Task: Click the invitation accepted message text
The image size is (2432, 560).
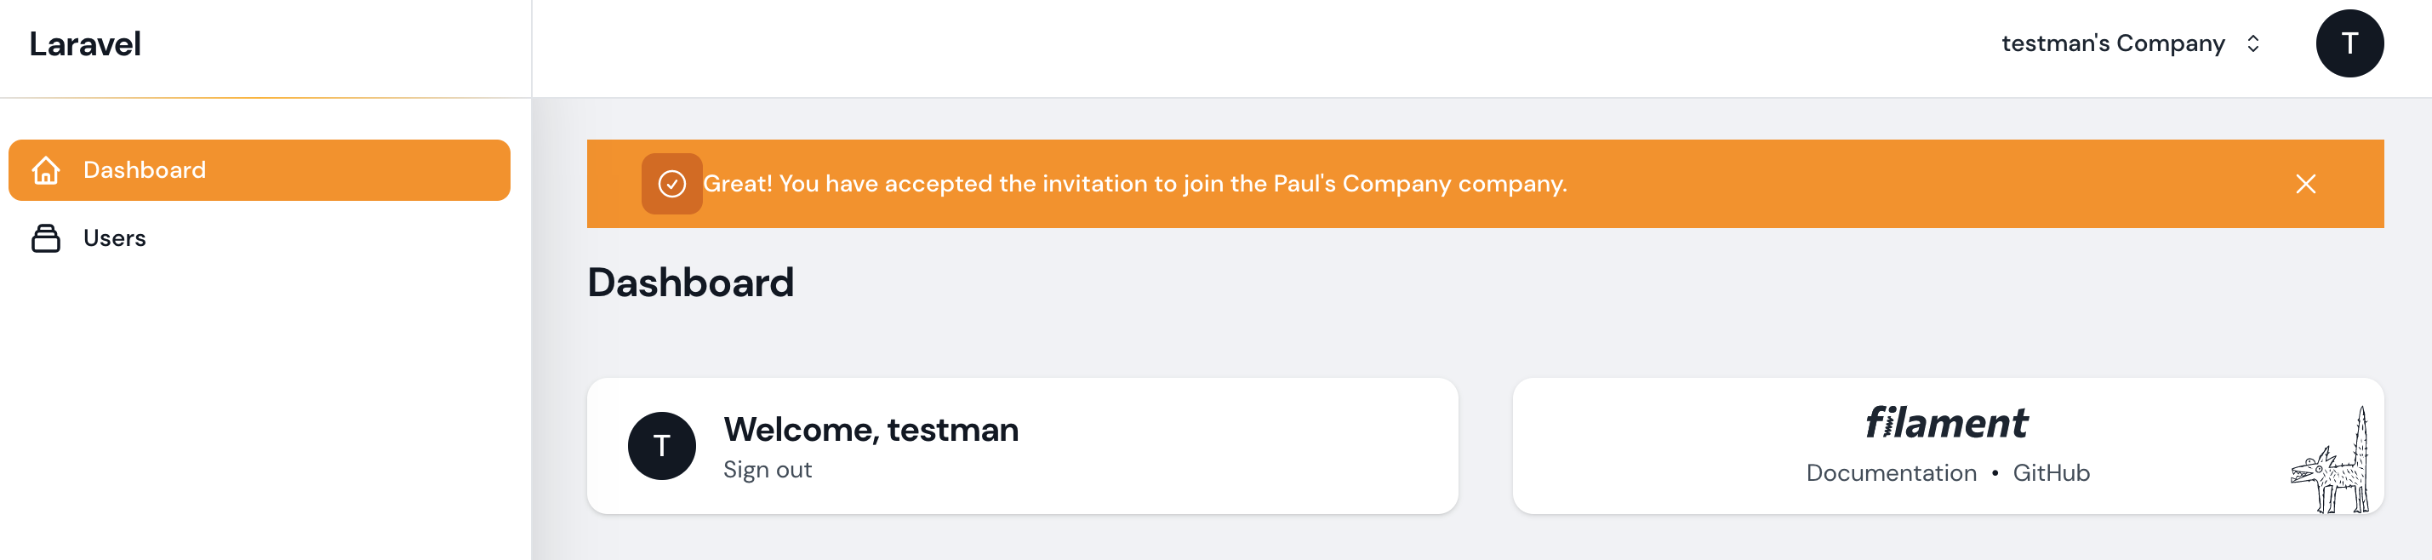Action: click(x=1133, y=184)
